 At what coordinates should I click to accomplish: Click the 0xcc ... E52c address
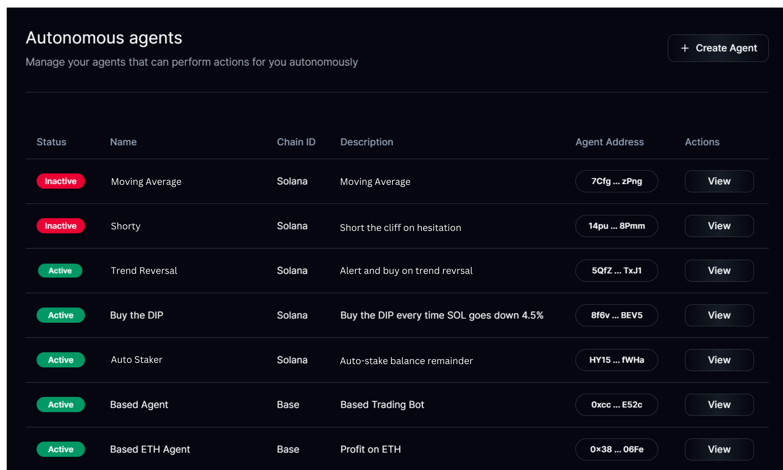coord(616,405)
